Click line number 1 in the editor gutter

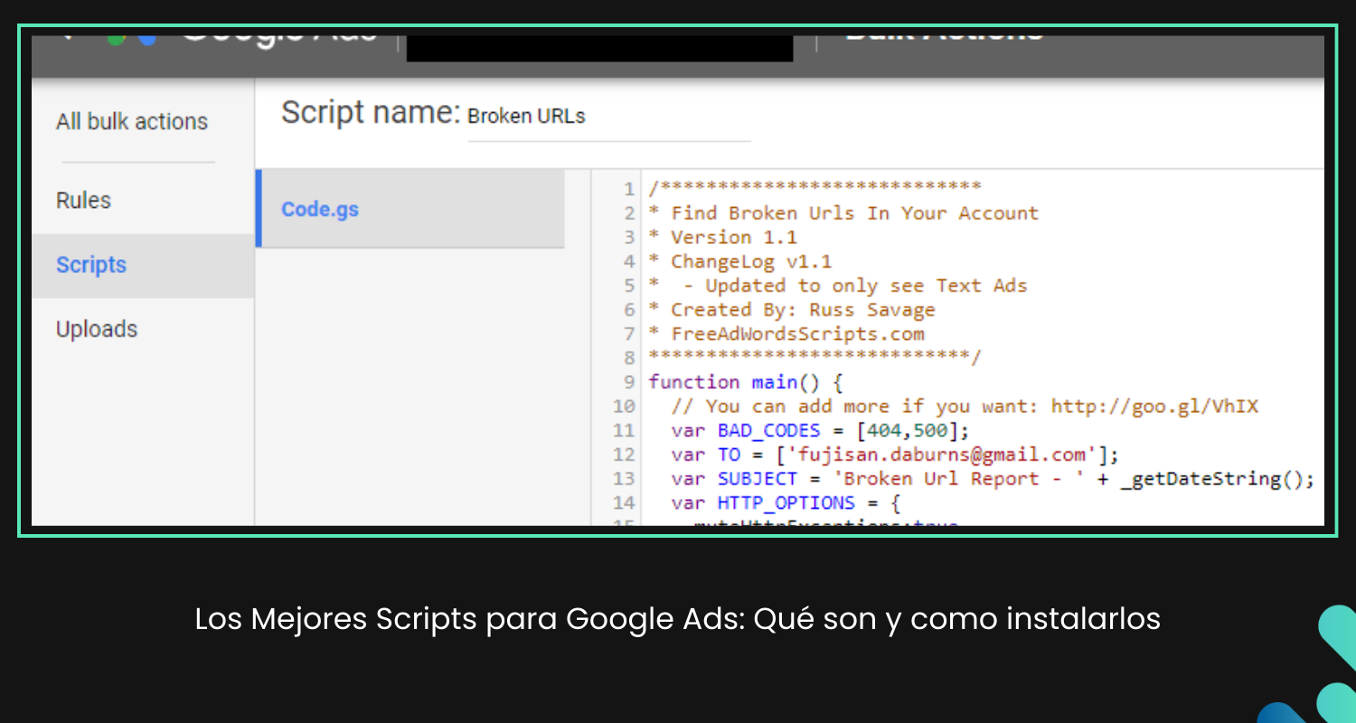[x=628, y=188]
